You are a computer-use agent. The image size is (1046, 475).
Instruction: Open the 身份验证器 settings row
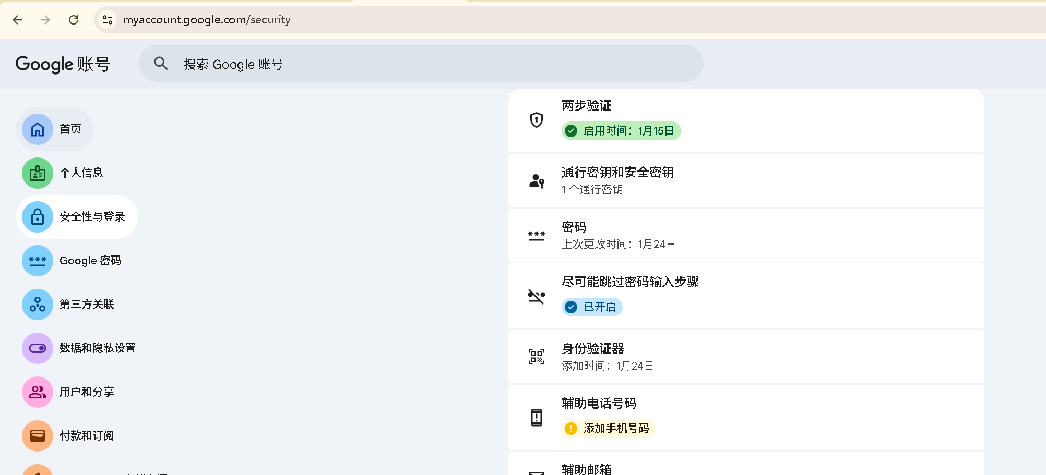(745, 357)
